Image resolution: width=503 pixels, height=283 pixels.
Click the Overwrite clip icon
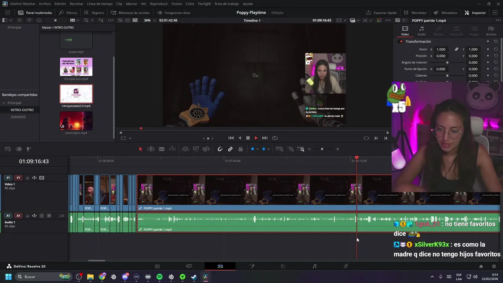point(196,149)
